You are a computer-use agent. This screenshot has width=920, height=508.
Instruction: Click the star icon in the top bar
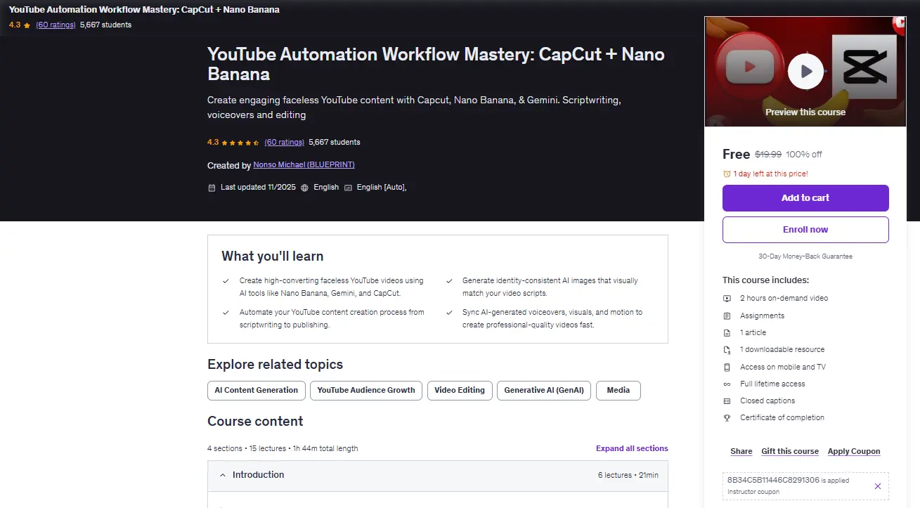click(x=27, y=25)
